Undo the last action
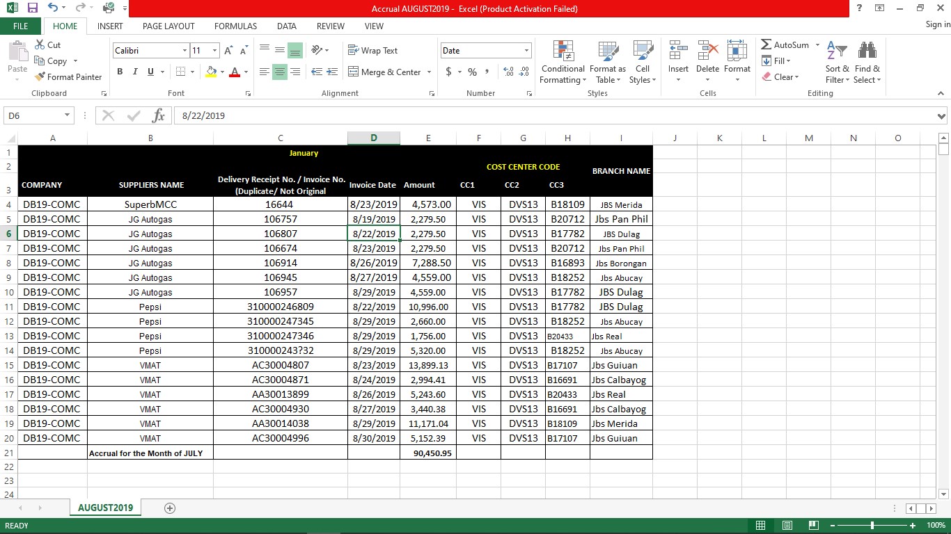The height and width of the screenshot is (534, 951). pyautogui.click(x=54, y=8)
